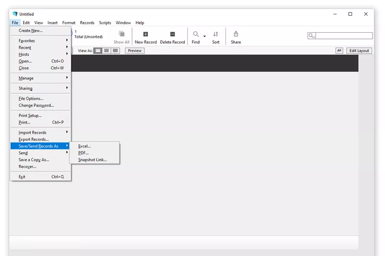This screenshot has width=385, height=256.
Task: Click the Preview button
Action: pyautogui.click(x=134, y=51)
